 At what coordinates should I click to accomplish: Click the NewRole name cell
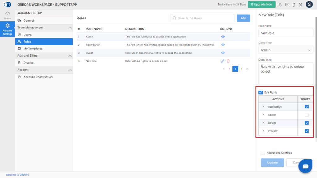coord(91,61)
